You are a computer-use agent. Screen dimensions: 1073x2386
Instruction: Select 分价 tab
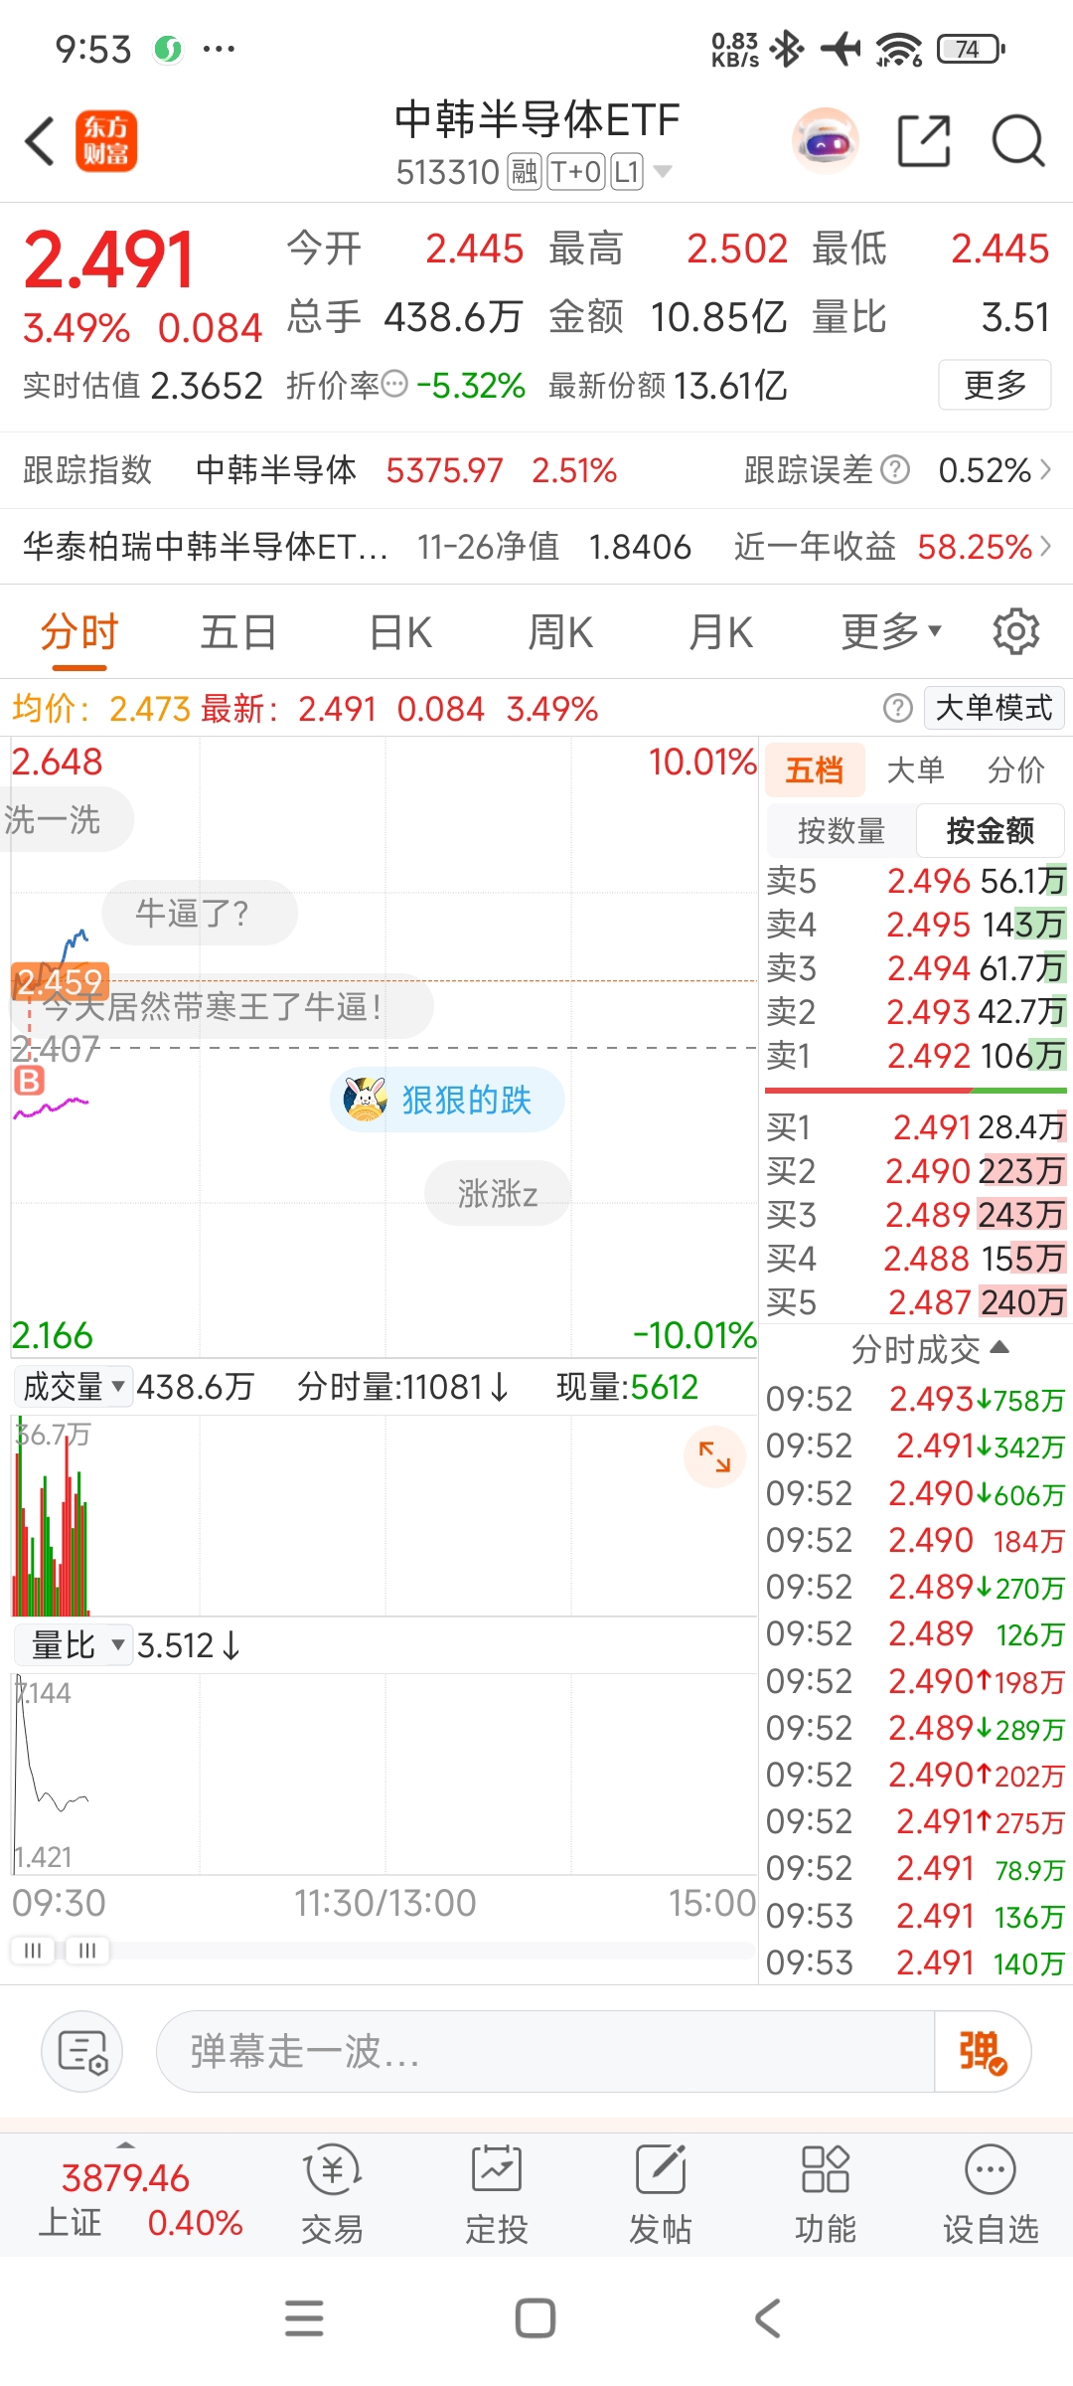click(x=1016, y=769)
